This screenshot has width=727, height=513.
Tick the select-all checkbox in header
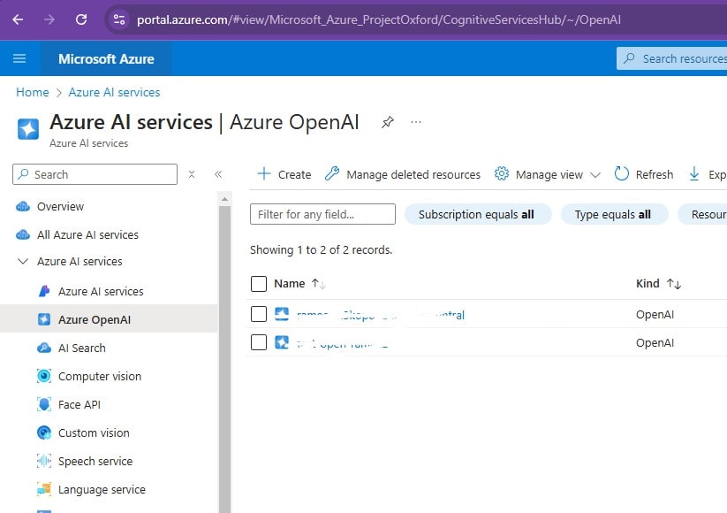point(259,284)
